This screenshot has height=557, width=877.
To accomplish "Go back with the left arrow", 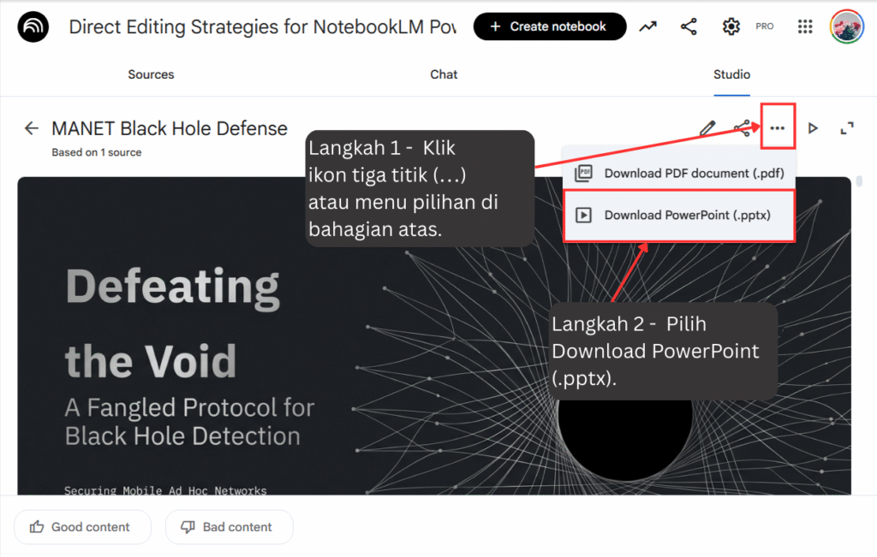I will (32, 128).
